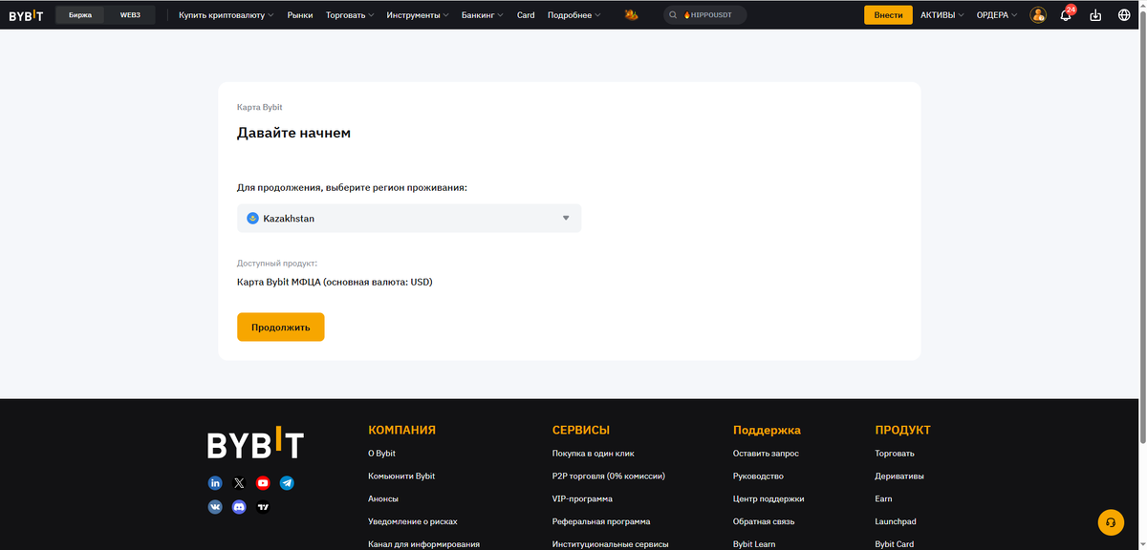Open Торговать footer product link

click(895, 453)
